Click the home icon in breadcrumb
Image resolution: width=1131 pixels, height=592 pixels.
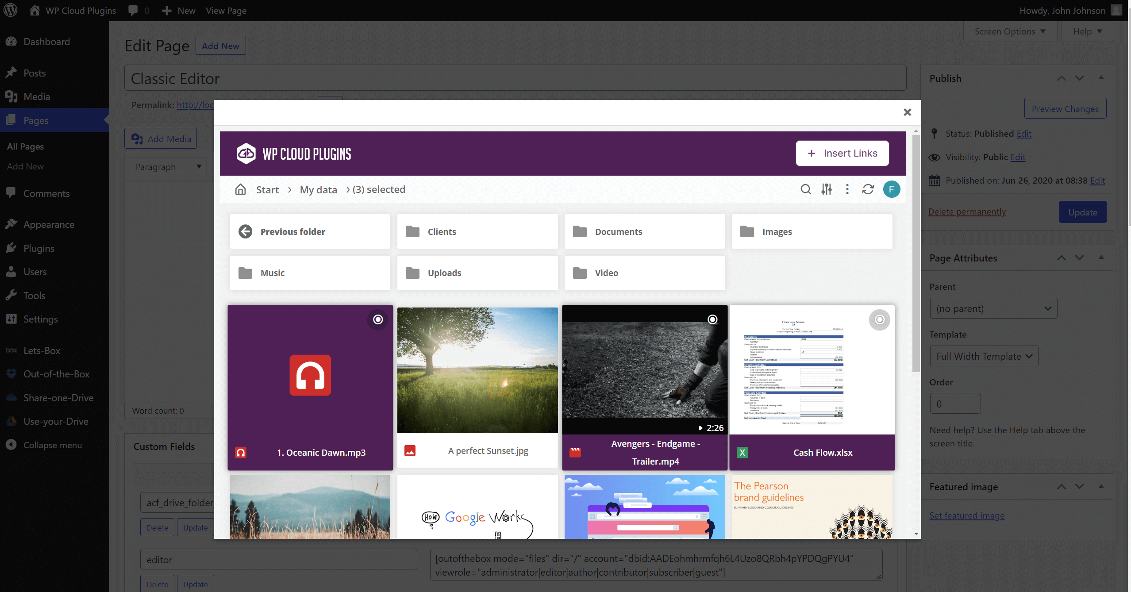tap(240, 189)
